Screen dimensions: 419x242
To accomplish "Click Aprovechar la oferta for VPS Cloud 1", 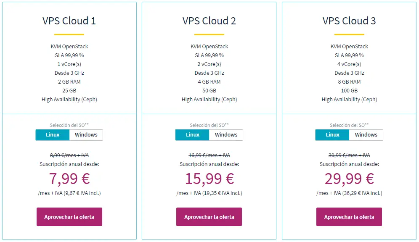I will (69, 217).
